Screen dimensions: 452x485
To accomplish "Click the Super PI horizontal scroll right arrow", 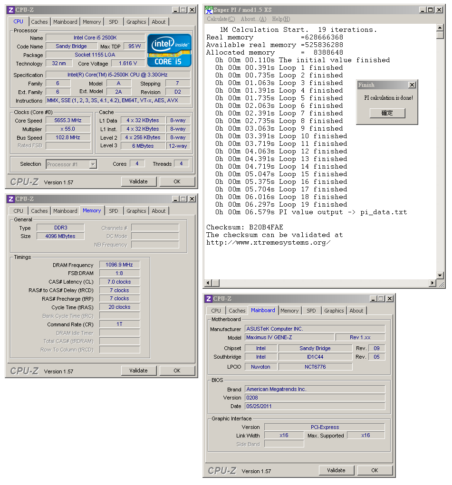I will (433, 283).
